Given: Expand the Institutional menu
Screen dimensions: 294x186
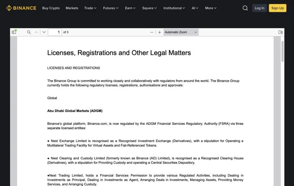Looking at the screenshot, I should pyautogui.click(x=174, y=8).
